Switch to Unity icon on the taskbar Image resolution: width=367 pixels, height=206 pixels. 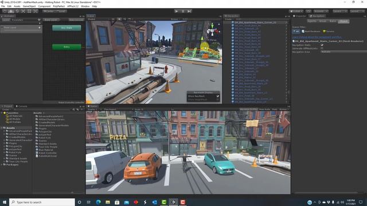coord(173,202)
